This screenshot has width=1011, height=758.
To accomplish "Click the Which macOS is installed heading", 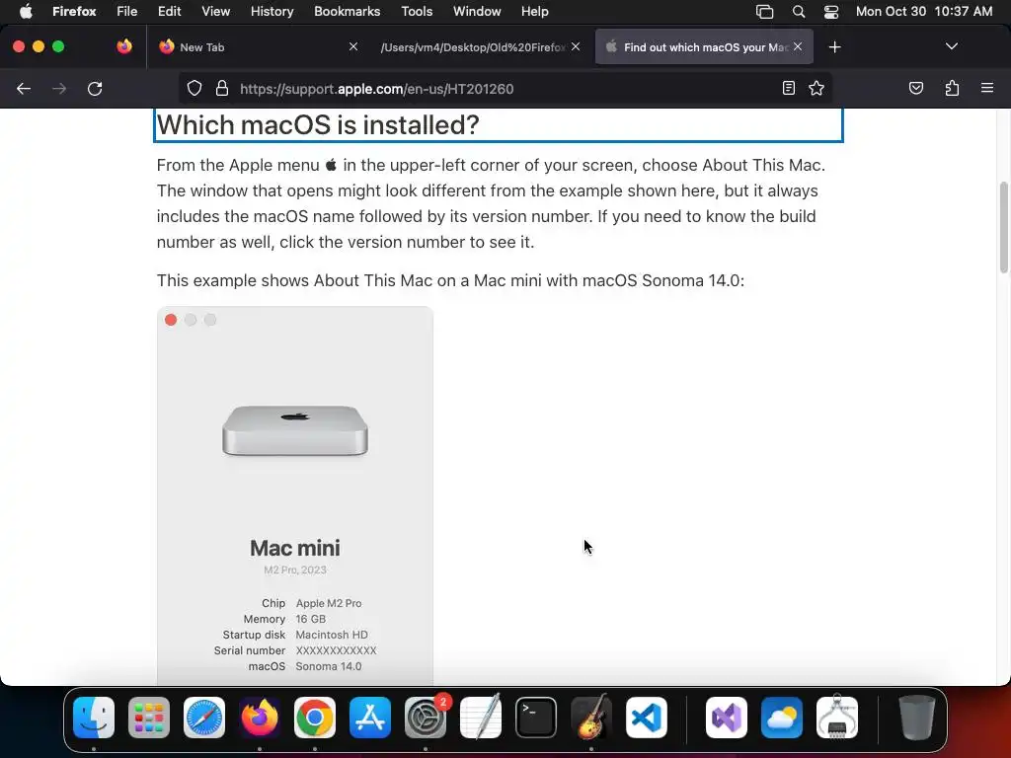I will [318, 125].
